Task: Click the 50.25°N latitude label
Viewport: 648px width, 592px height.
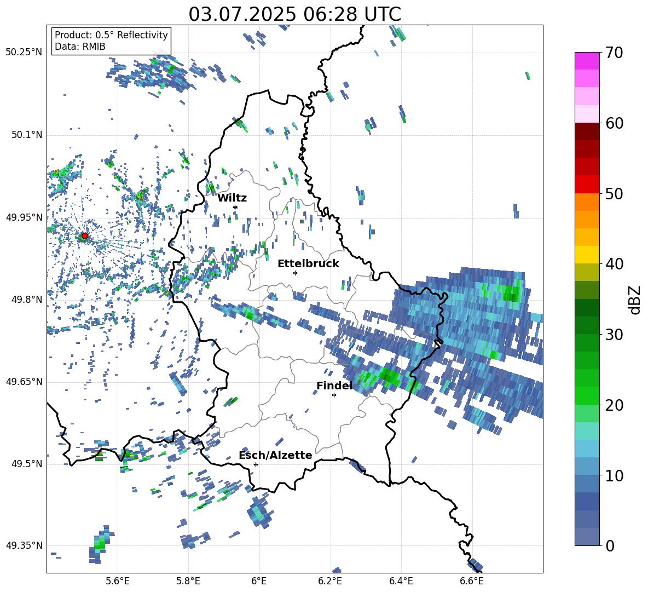Action: [24, 53]
